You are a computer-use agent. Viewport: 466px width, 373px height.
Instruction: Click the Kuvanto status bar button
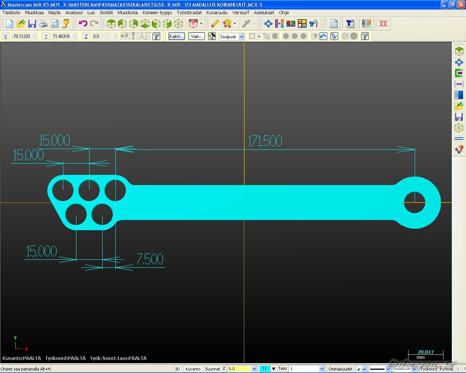(x=193, y=369)
